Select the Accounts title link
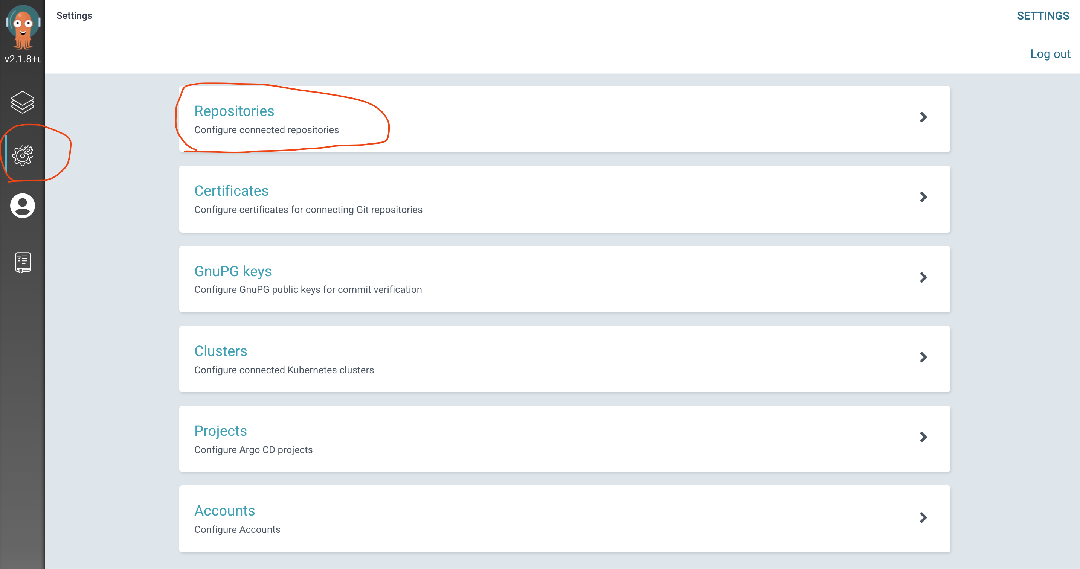Screen dimensions: 1080x569 pyautogui.click(x=224, y=511)
